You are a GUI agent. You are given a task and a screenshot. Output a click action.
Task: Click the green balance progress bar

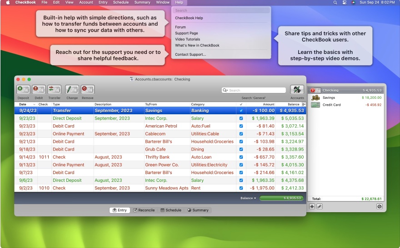281,198
